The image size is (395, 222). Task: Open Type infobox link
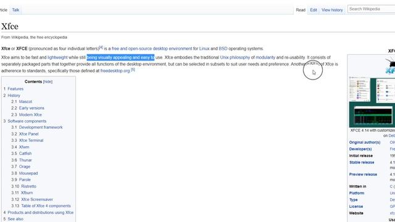[x=353, y=200]
